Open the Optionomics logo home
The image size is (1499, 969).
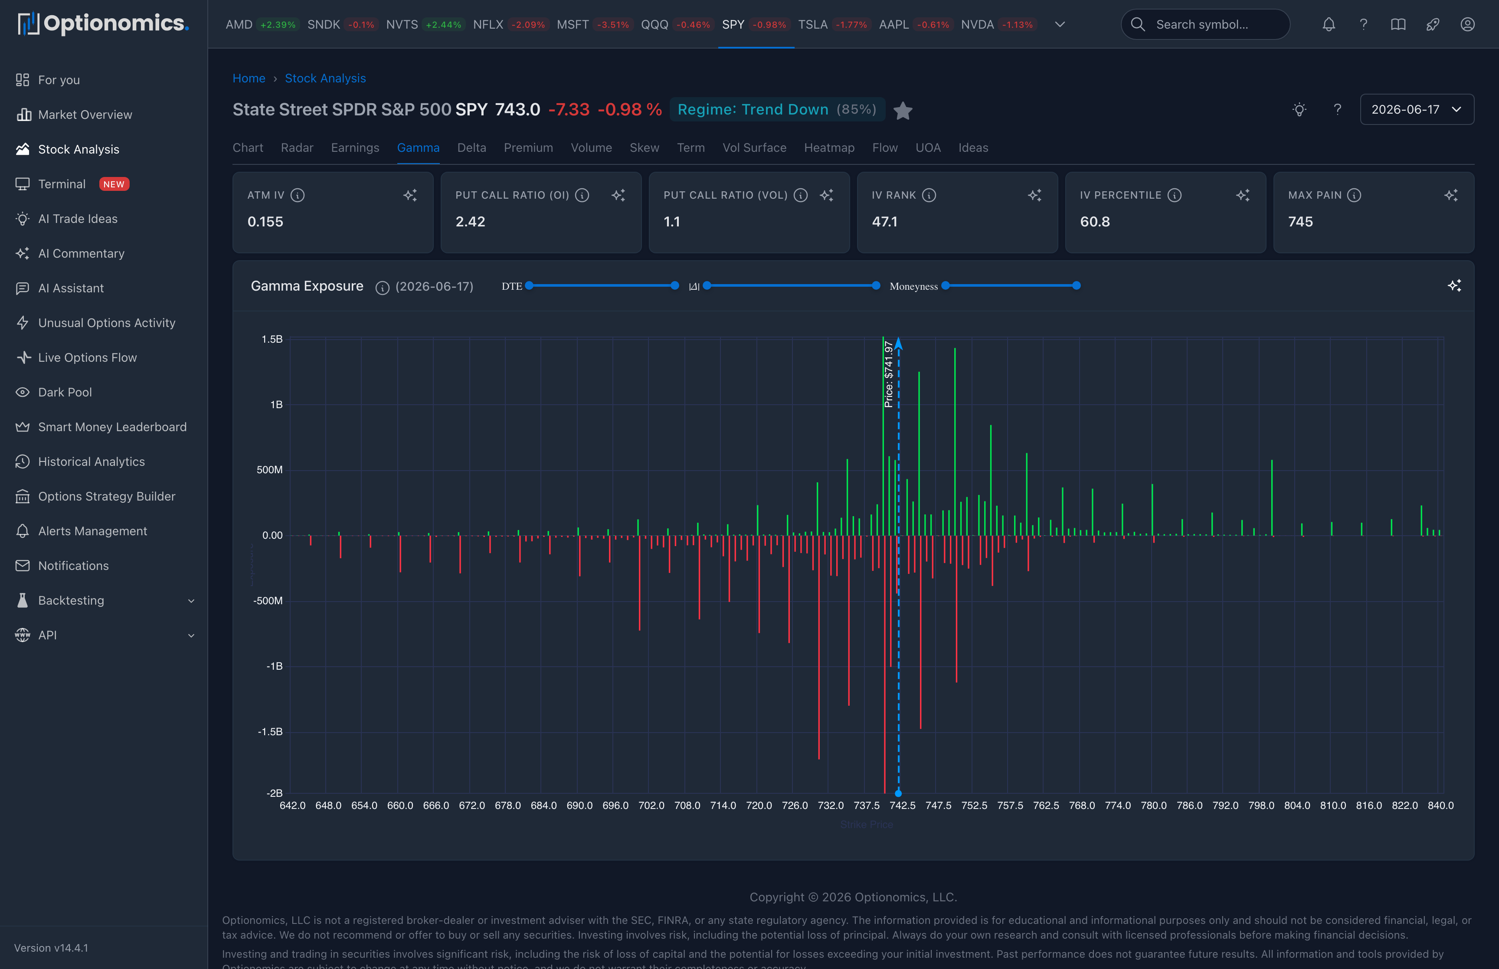(x=103, y=24)
